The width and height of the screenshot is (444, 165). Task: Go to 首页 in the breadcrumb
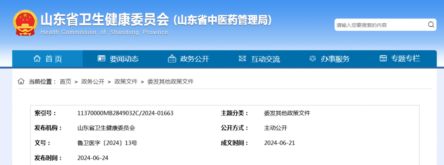65,82
